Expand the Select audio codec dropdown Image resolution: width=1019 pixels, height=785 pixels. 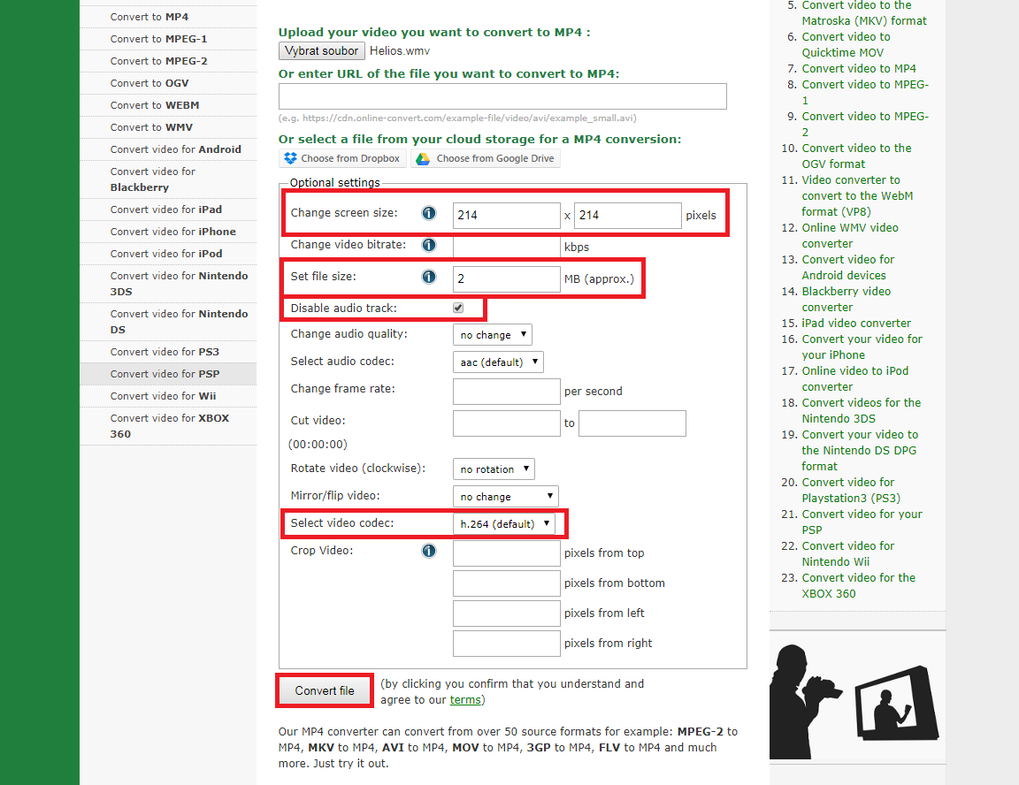(498, 362)
